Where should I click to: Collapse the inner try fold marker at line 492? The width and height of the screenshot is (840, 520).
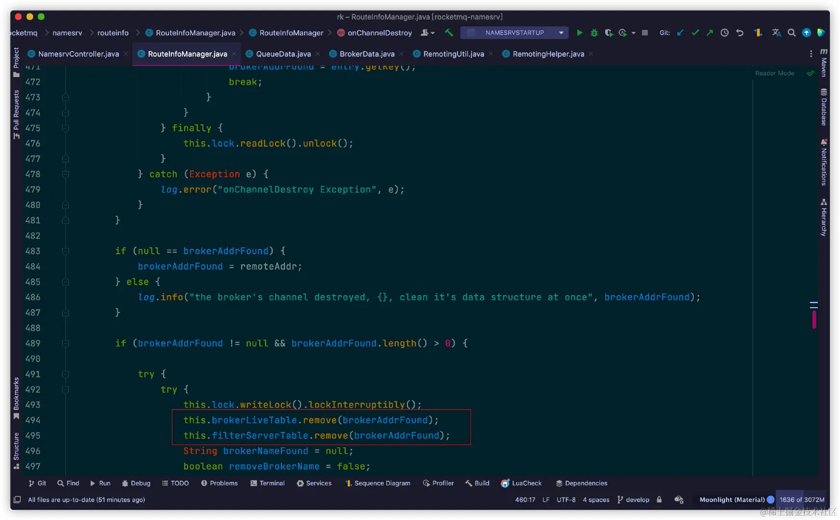coord(65,390)
